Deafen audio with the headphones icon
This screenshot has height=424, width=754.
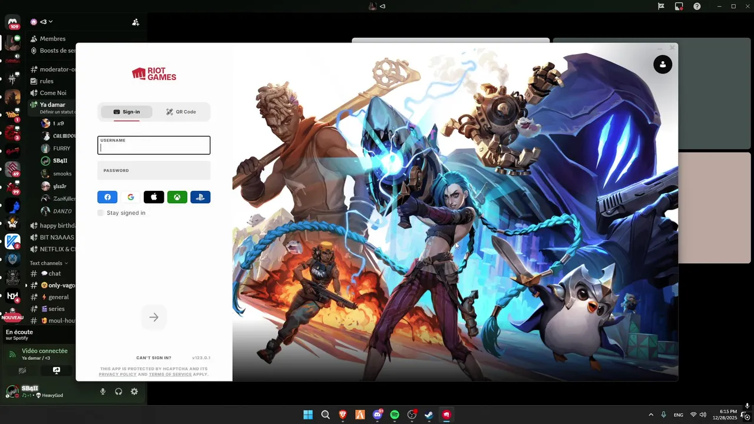pyautogui.click(x=118, y=392)
